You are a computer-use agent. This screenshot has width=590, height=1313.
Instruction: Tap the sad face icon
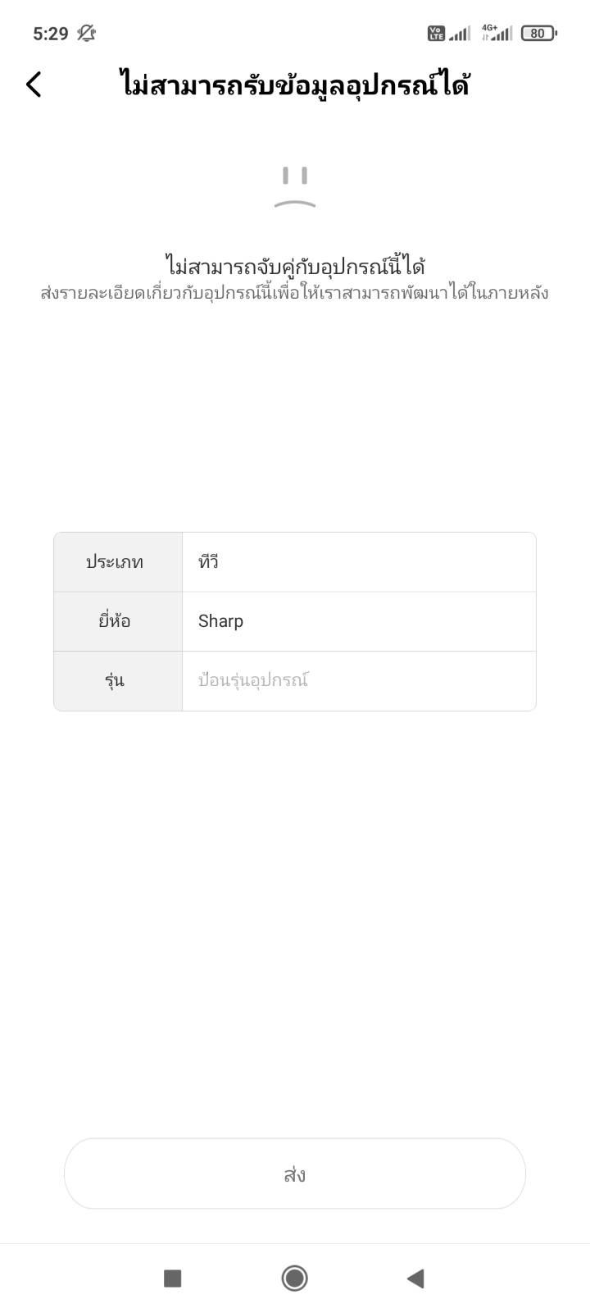point(295,187)
